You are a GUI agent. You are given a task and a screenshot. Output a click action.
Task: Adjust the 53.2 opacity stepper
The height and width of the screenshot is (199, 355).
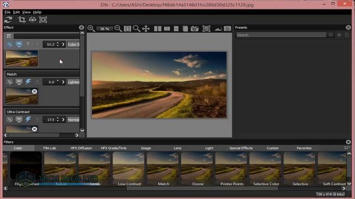click(x=58, y=44)
